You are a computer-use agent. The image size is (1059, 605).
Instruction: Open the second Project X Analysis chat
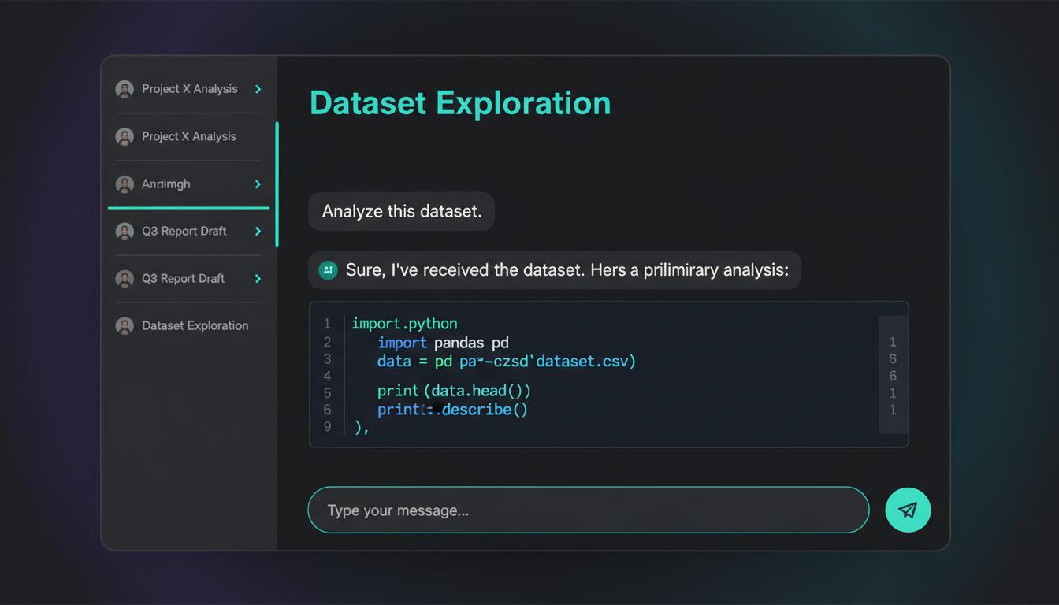189,136
